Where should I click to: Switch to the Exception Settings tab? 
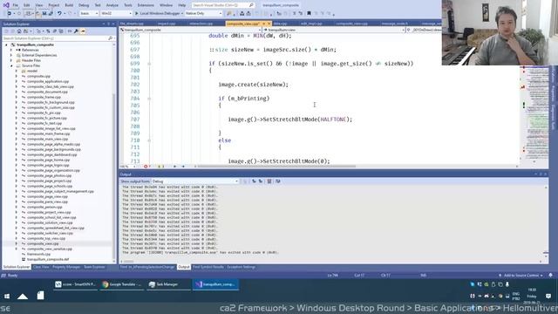tap(241, 267)
